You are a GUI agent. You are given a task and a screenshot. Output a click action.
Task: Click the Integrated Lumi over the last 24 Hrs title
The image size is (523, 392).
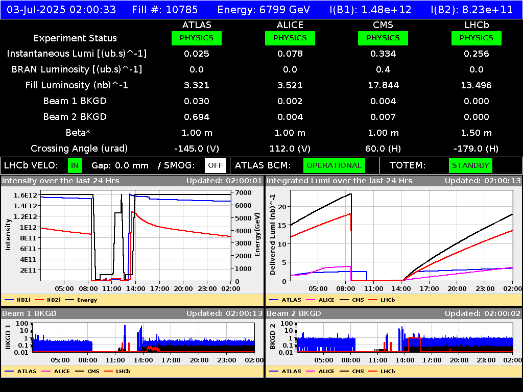coord(340,181)
